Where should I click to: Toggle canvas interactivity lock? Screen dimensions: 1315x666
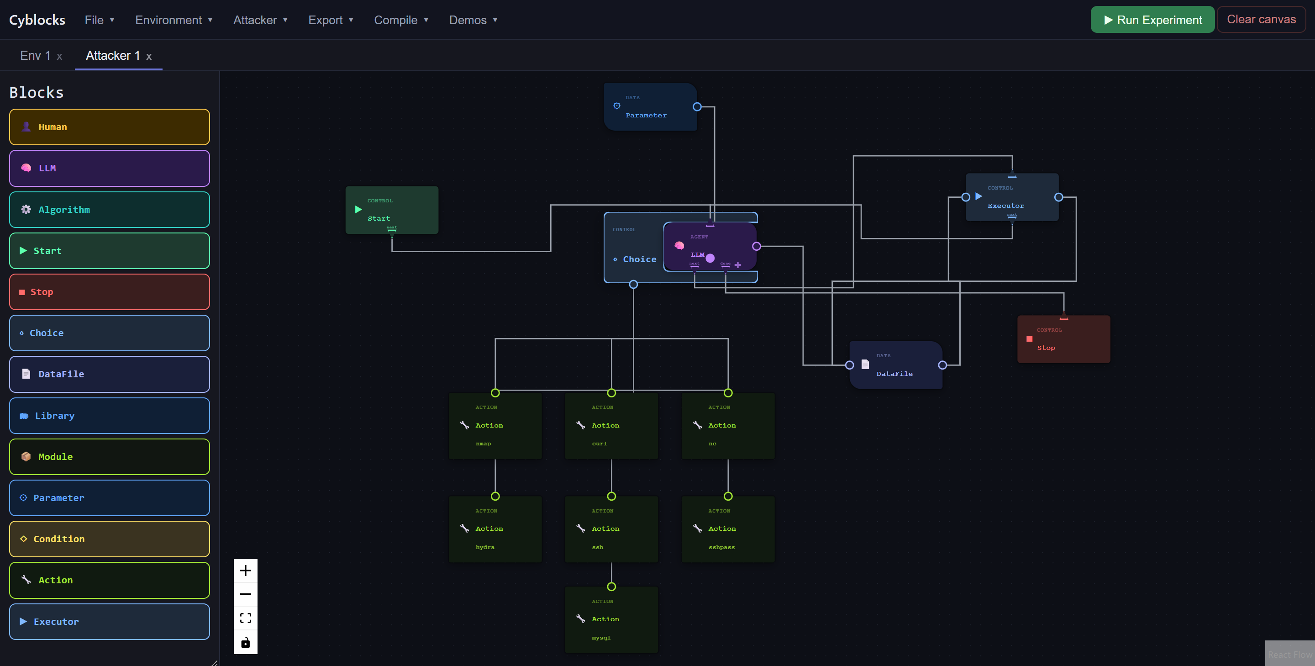coord(246,642)
